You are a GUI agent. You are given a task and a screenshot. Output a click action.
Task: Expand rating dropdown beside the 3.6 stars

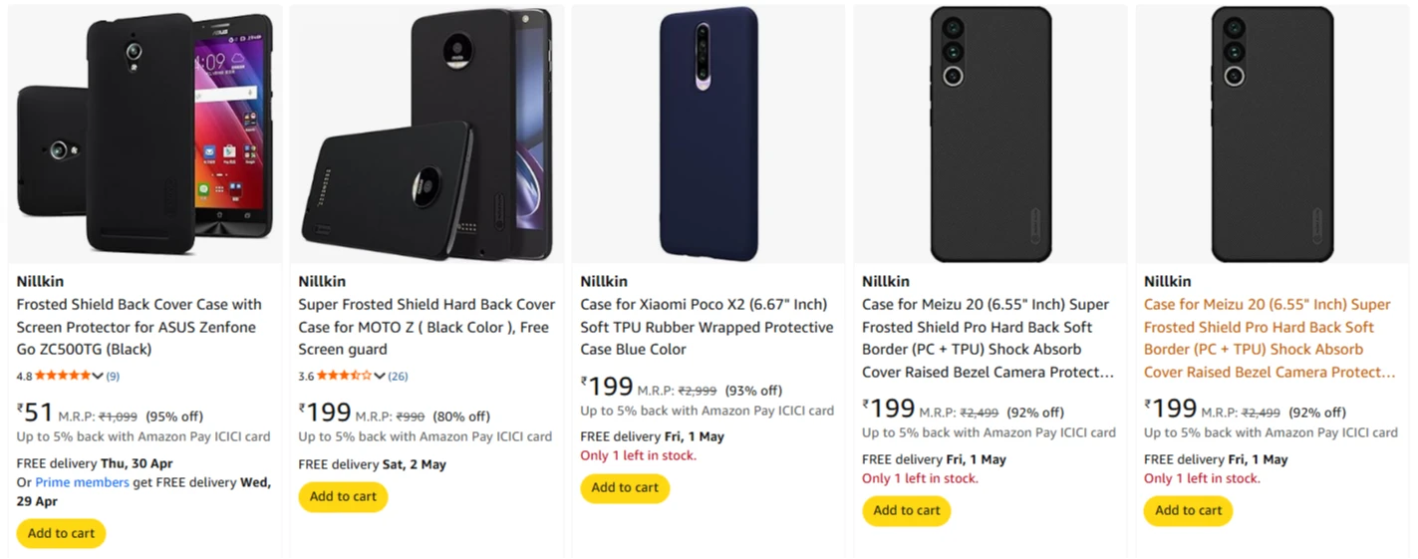[x=380, y=377]
